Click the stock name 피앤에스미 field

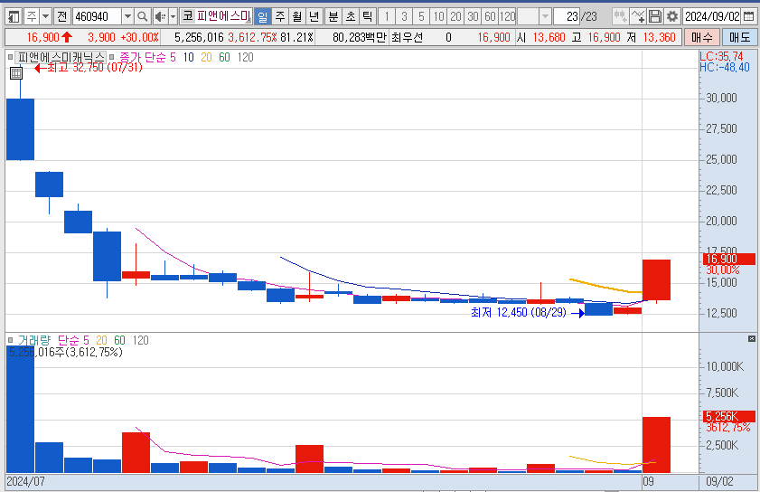pyautogui.click(x=223, y=16)
